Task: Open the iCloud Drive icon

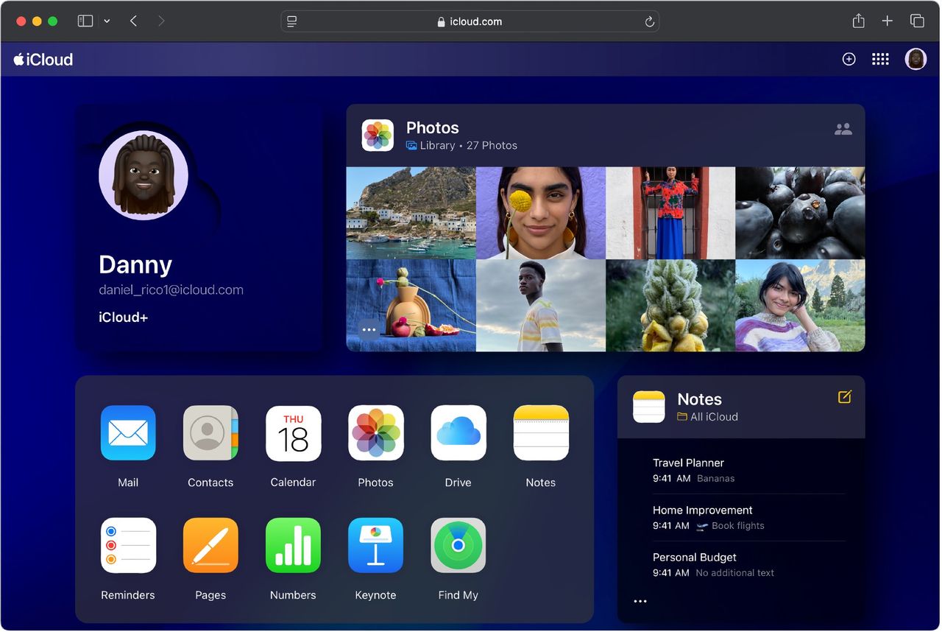Action: pos(458,433)
